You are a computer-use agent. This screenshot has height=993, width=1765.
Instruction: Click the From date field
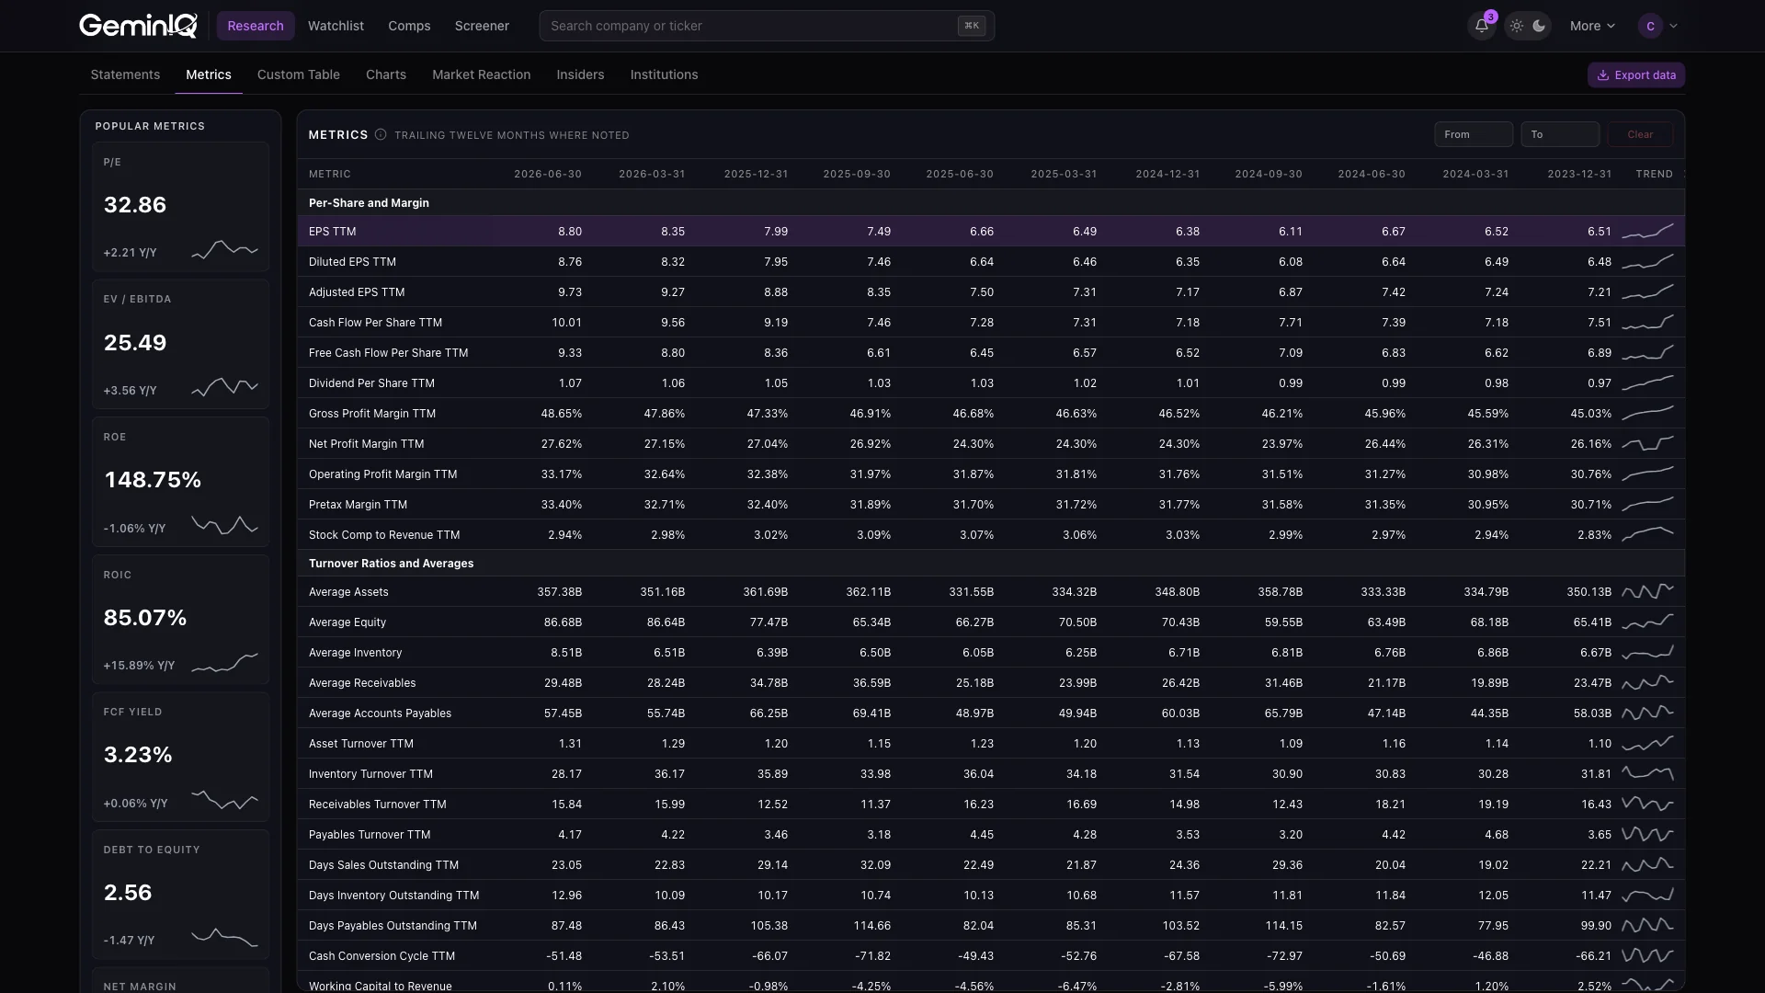(x=1474, y=134)
